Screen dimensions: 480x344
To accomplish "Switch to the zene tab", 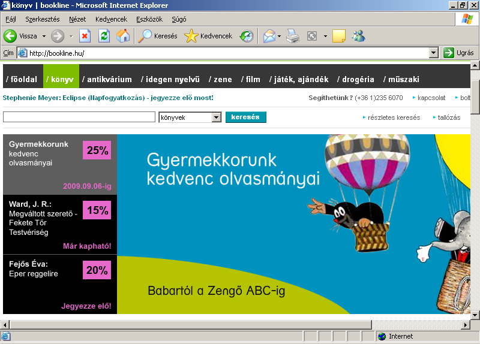I will (220, 80).
